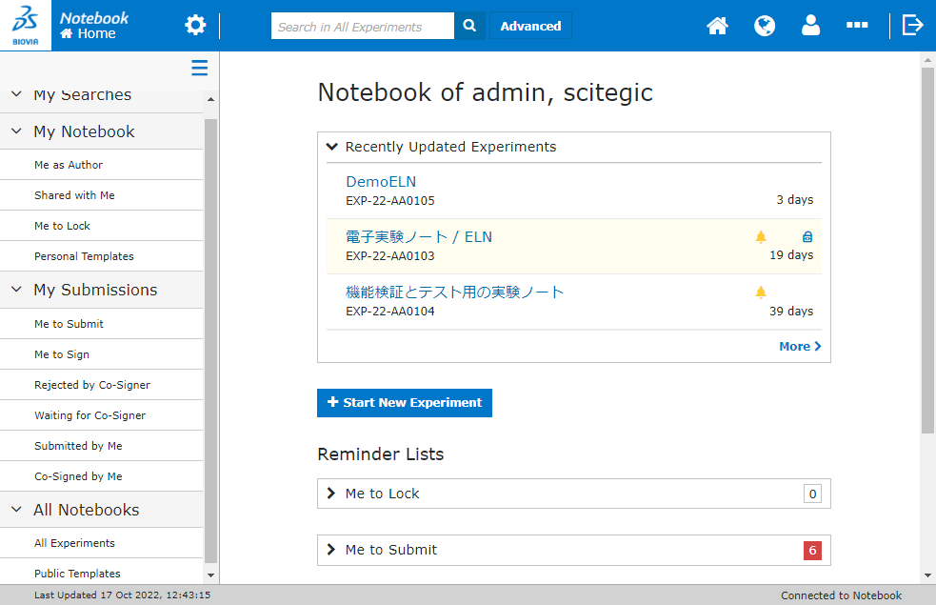936x605 pixels.
Task: Click sidebar scrollbar down arrow
Action: [x=210, y=575]
